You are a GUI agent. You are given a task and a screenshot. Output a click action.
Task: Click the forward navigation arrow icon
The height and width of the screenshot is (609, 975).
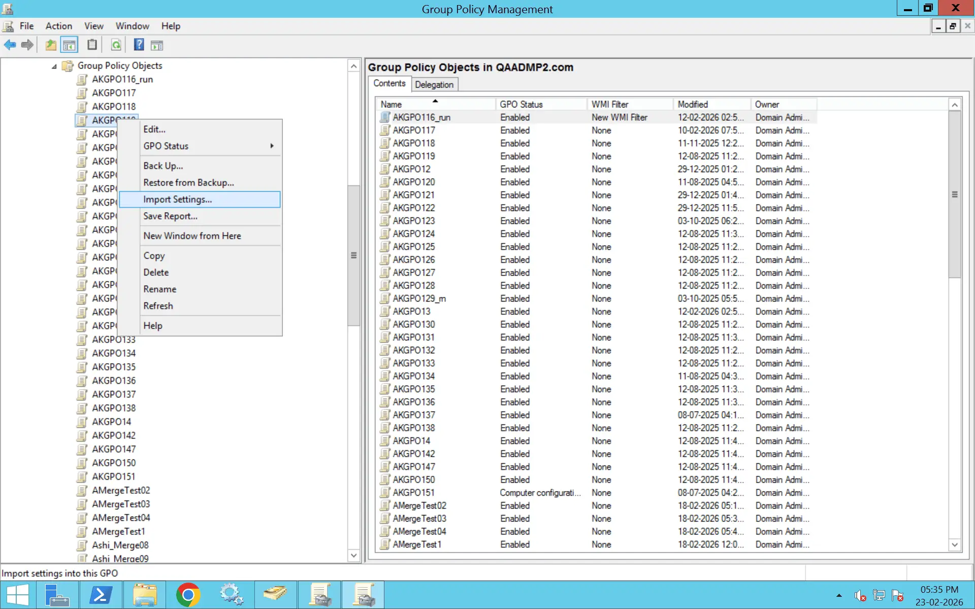[27, 45]
